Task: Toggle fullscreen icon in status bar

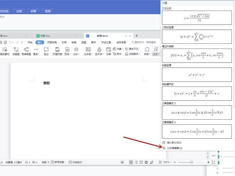Action: click(x=213, y=162)
